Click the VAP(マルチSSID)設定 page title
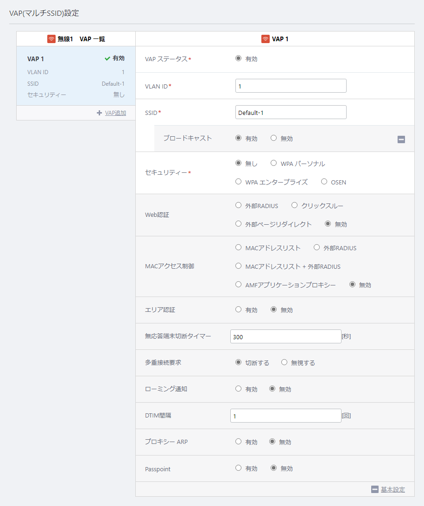424x506 pixels. click(44, 13)
